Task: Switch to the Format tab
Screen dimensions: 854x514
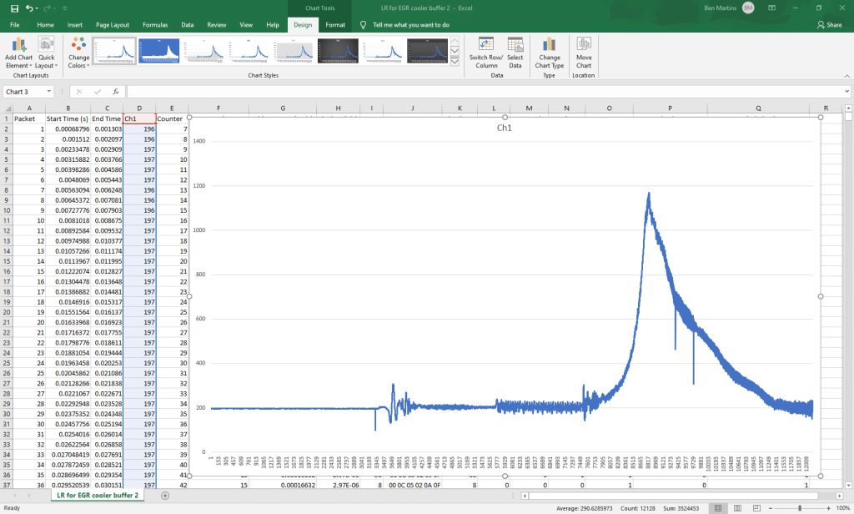Action: (x=335, y=24)
